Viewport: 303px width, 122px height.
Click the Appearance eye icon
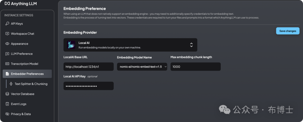click(7, 44)
